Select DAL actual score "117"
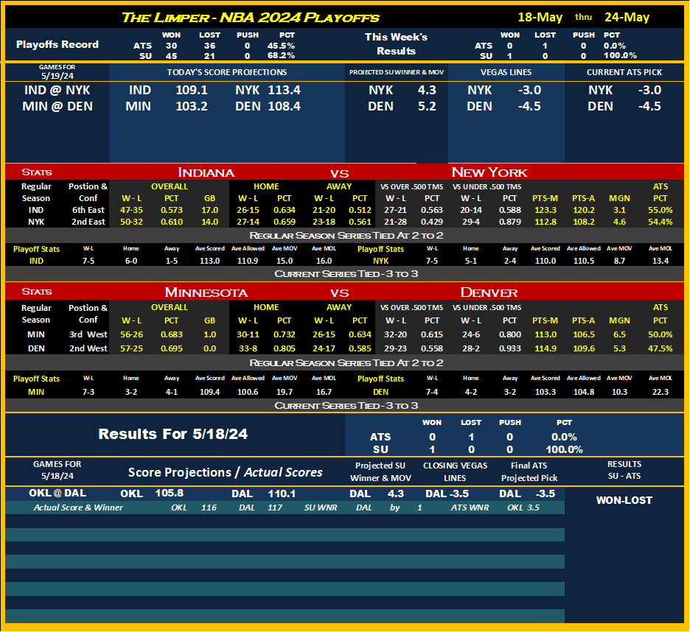 [274, 508]
